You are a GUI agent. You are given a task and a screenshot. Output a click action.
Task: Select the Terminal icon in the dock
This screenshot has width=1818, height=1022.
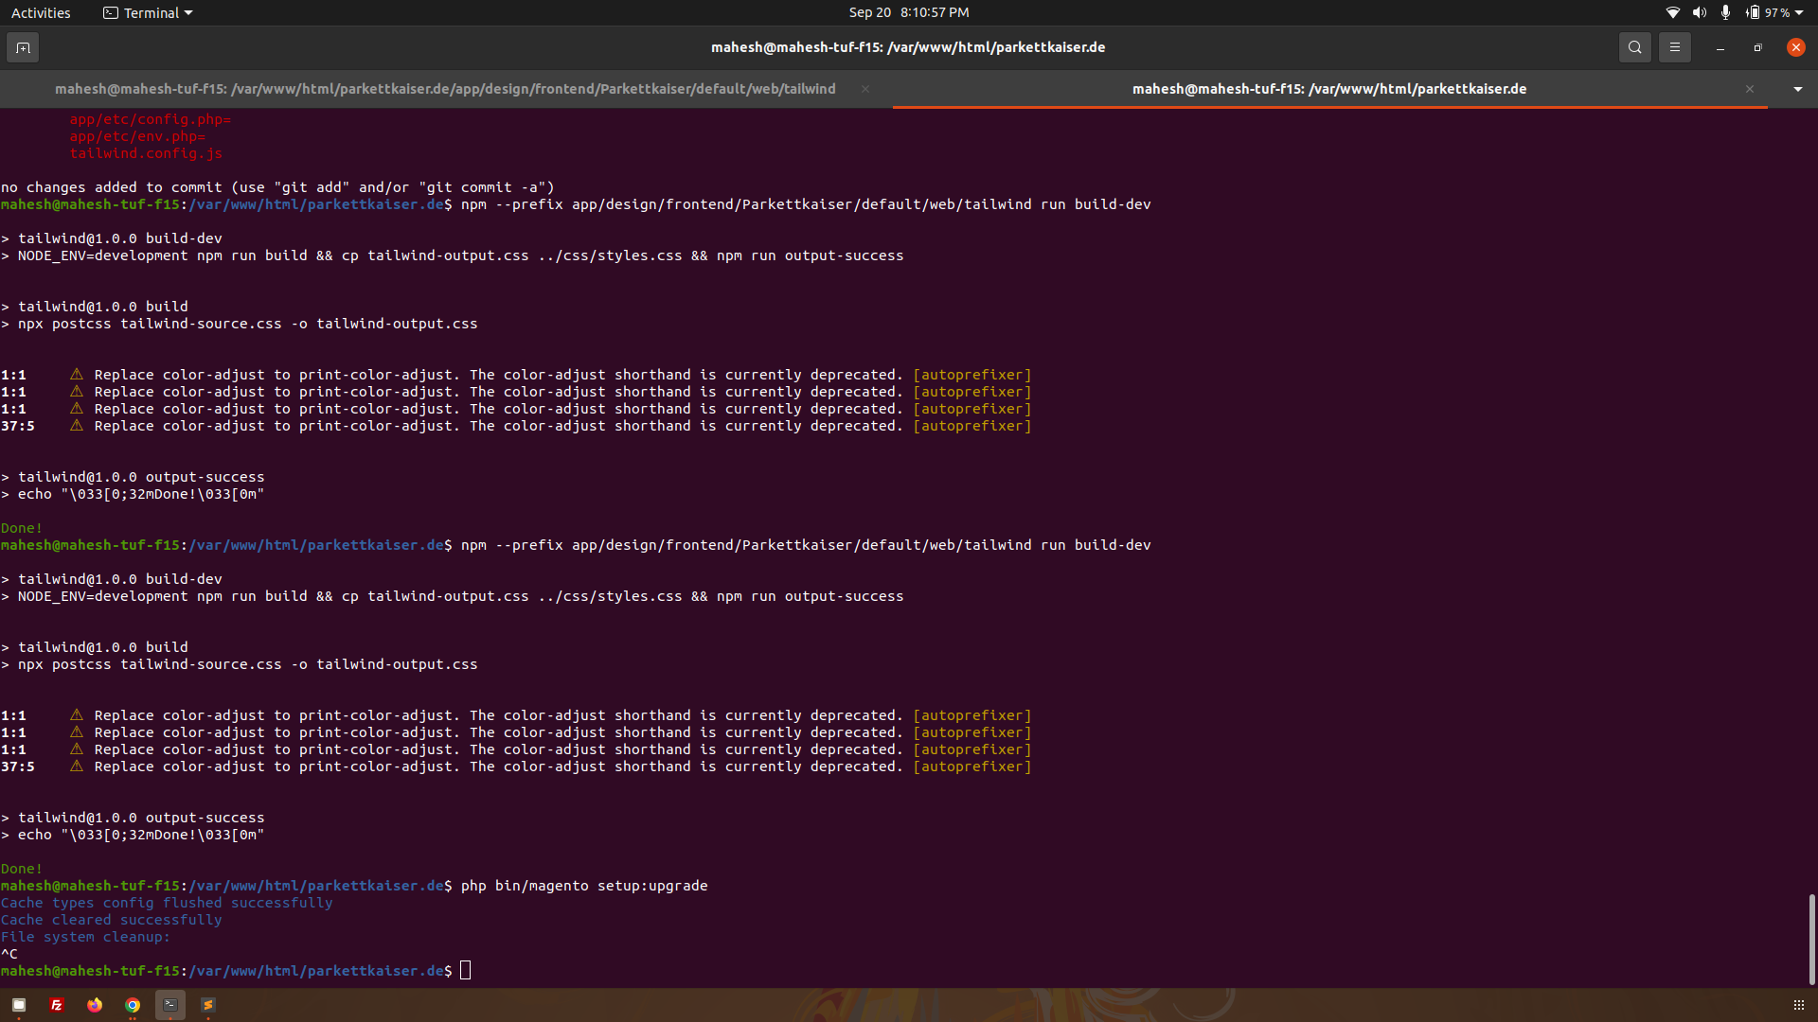[x=170, y=1005]
